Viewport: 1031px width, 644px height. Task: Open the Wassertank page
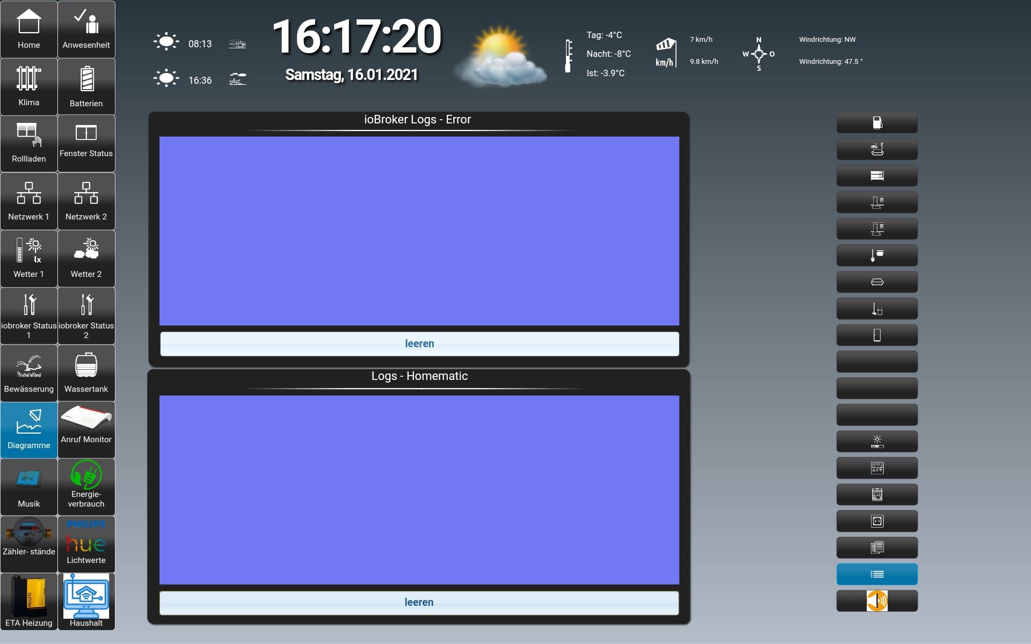(86, 373)
